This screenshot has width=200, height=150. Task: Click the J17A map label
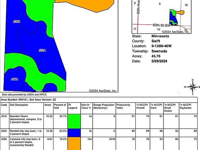coord(15,79)
